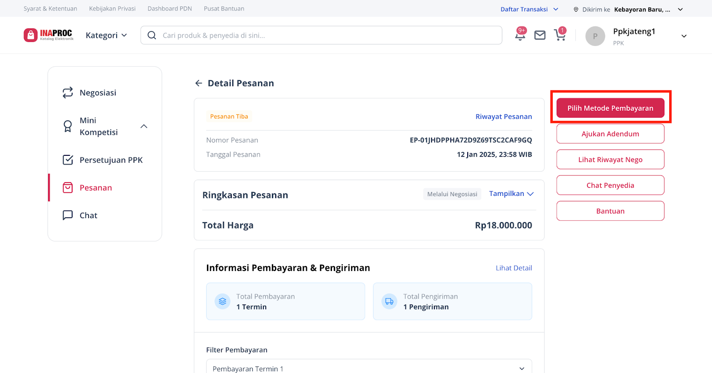
Task: Click the Bantuan button
Action: coord(610,211)
